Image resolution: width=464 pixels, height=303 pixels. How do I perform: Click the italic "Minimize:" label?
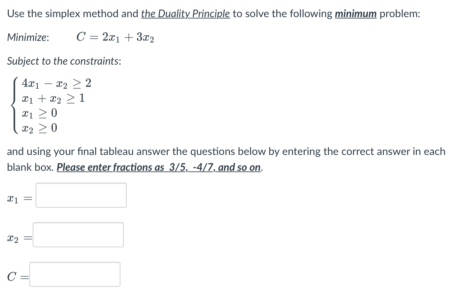tap(28, 37)
